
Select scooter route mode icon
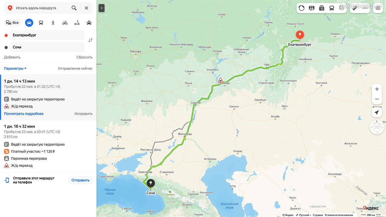point(77,23)
